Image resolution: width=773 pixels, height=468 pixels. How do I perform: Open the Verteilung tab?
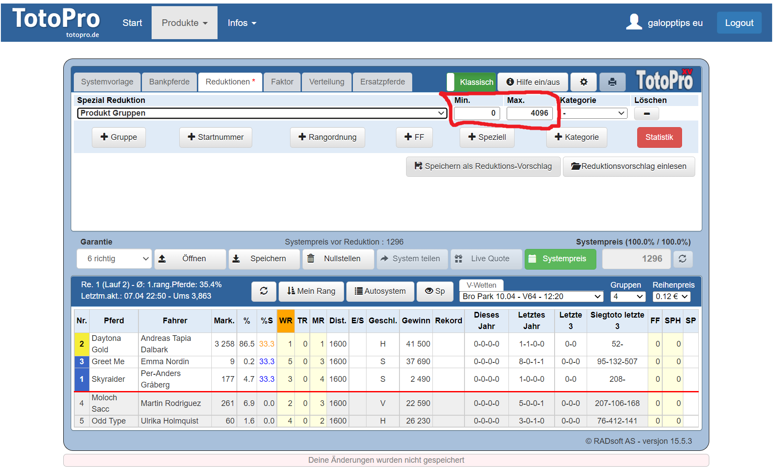pos(327,82)
